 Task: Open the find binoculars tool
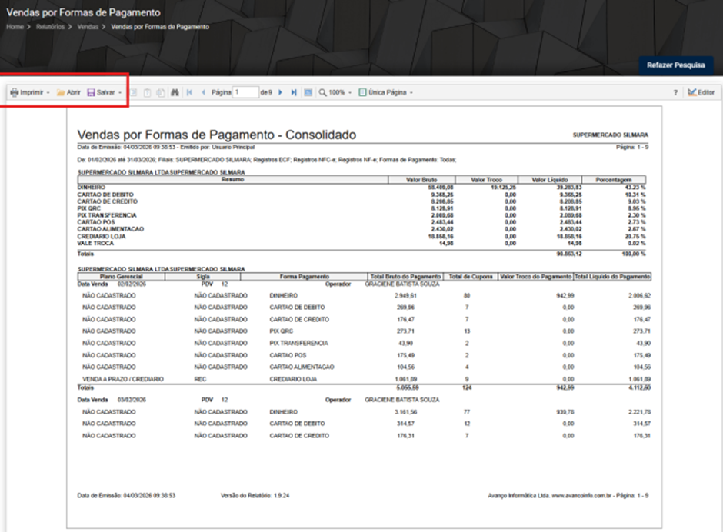point(175,93)
